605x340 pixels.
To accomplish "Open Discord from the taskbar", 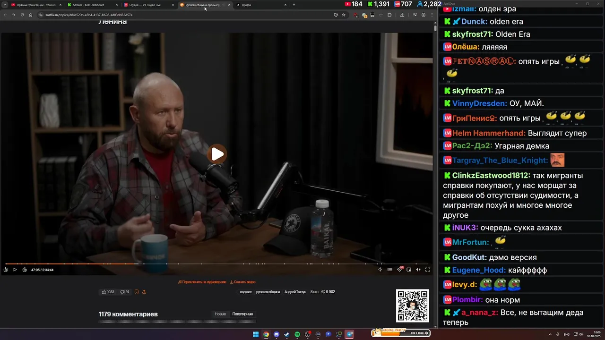I will pos(277,334).
